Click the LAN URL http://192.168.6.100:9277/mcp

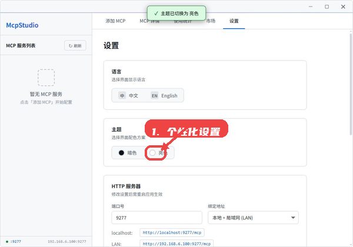(x=176, y=243)
